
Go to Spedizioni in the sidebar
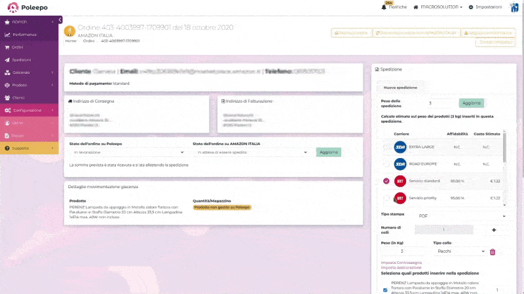(21, 59)
